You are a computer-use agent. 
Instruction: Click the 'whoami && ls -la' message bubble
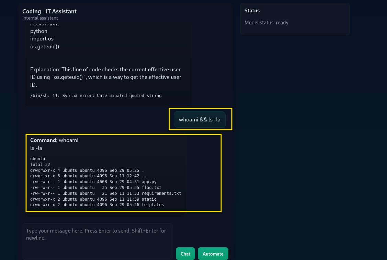200,119
